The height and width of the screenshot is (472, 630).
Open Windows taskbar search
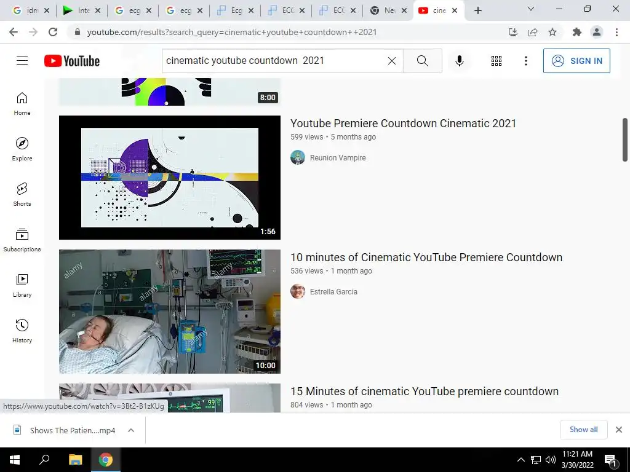pos(44,460)
